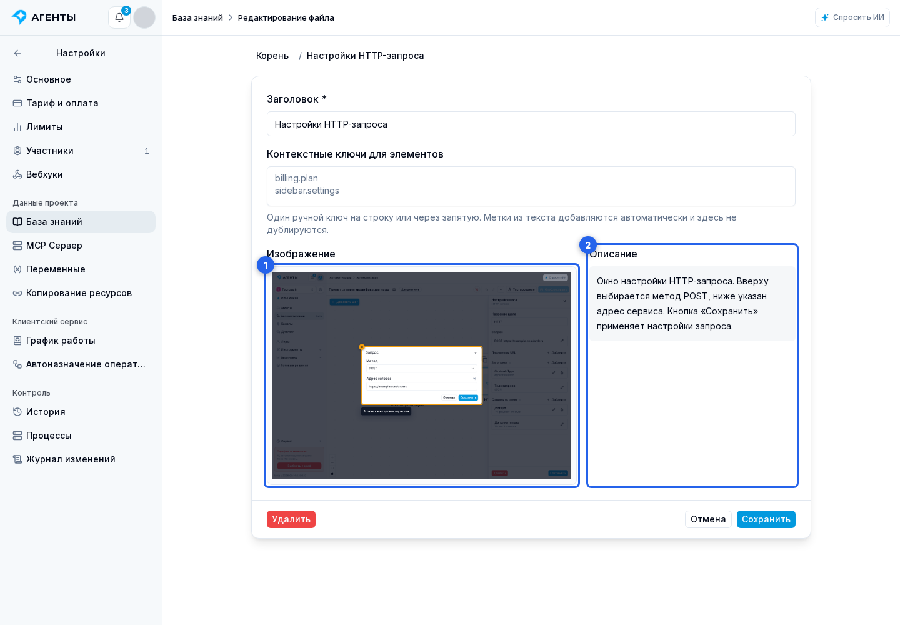Select Вебхуки in sidebar
The image size is (900, 625).
[81, 174]
